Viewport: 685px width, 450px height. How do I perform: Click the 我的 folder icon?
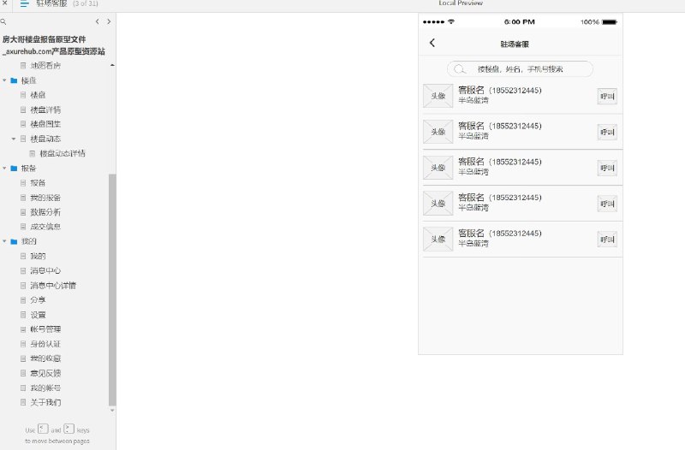(x=14, y=241)
